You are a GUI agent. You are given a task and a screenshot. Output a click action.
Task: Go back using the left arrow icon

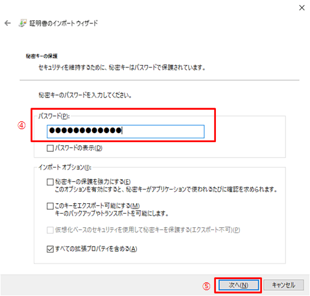[x=8, y=23]
